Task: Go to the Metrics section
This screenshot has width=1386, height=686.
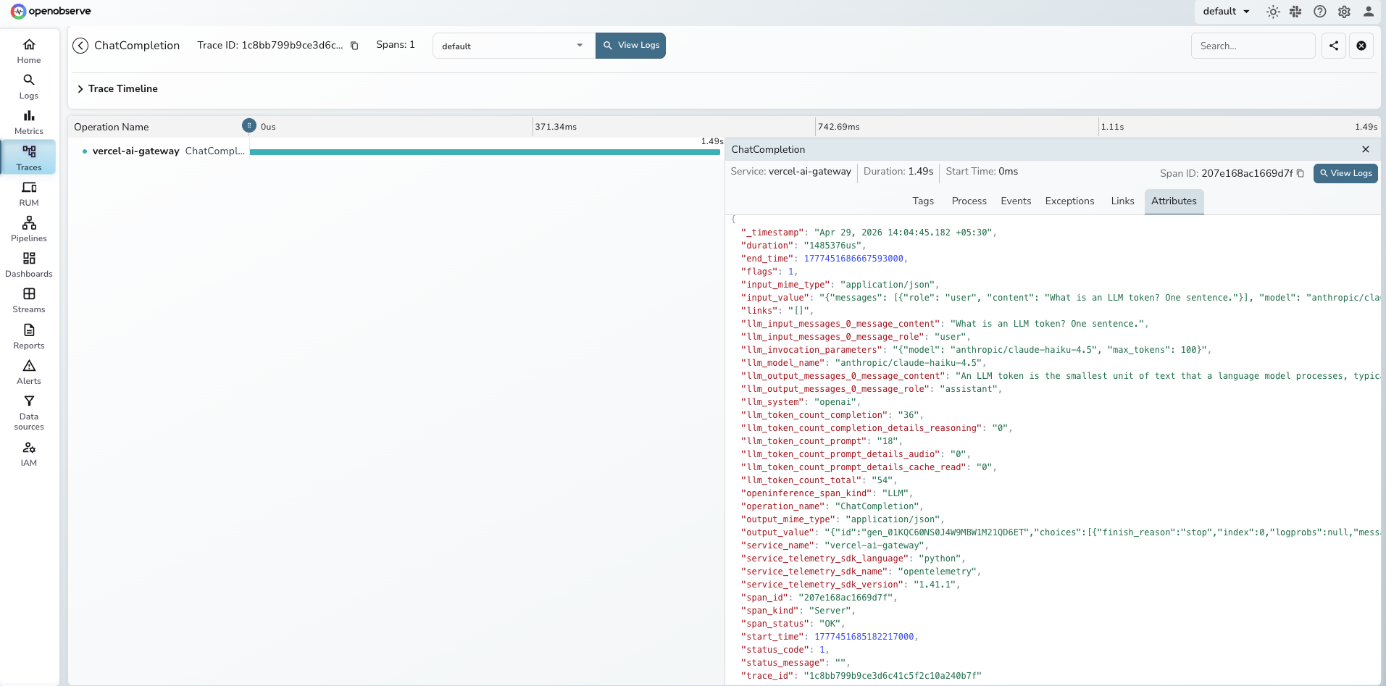Action: pos(29,122)
